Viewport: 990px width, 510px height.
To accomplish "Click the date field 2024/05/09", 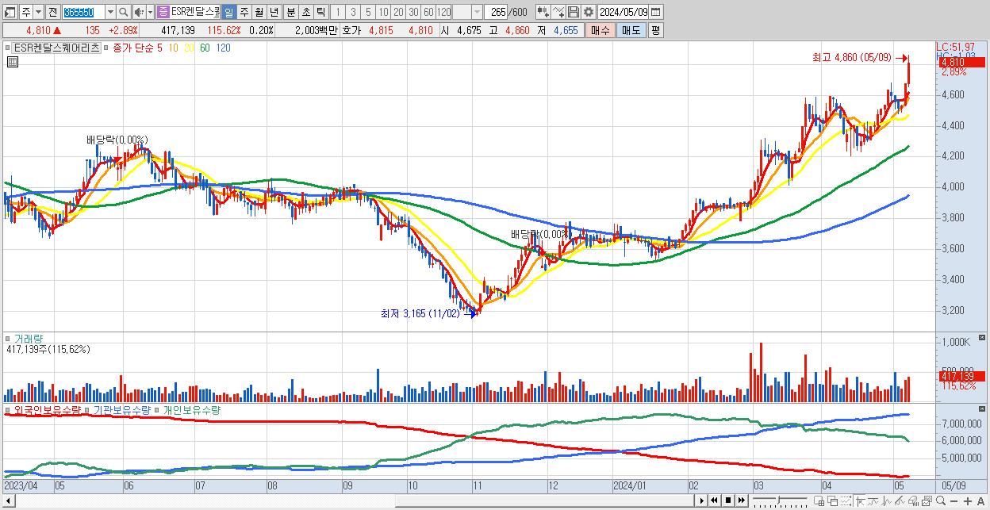I will (x=624, y=12).
